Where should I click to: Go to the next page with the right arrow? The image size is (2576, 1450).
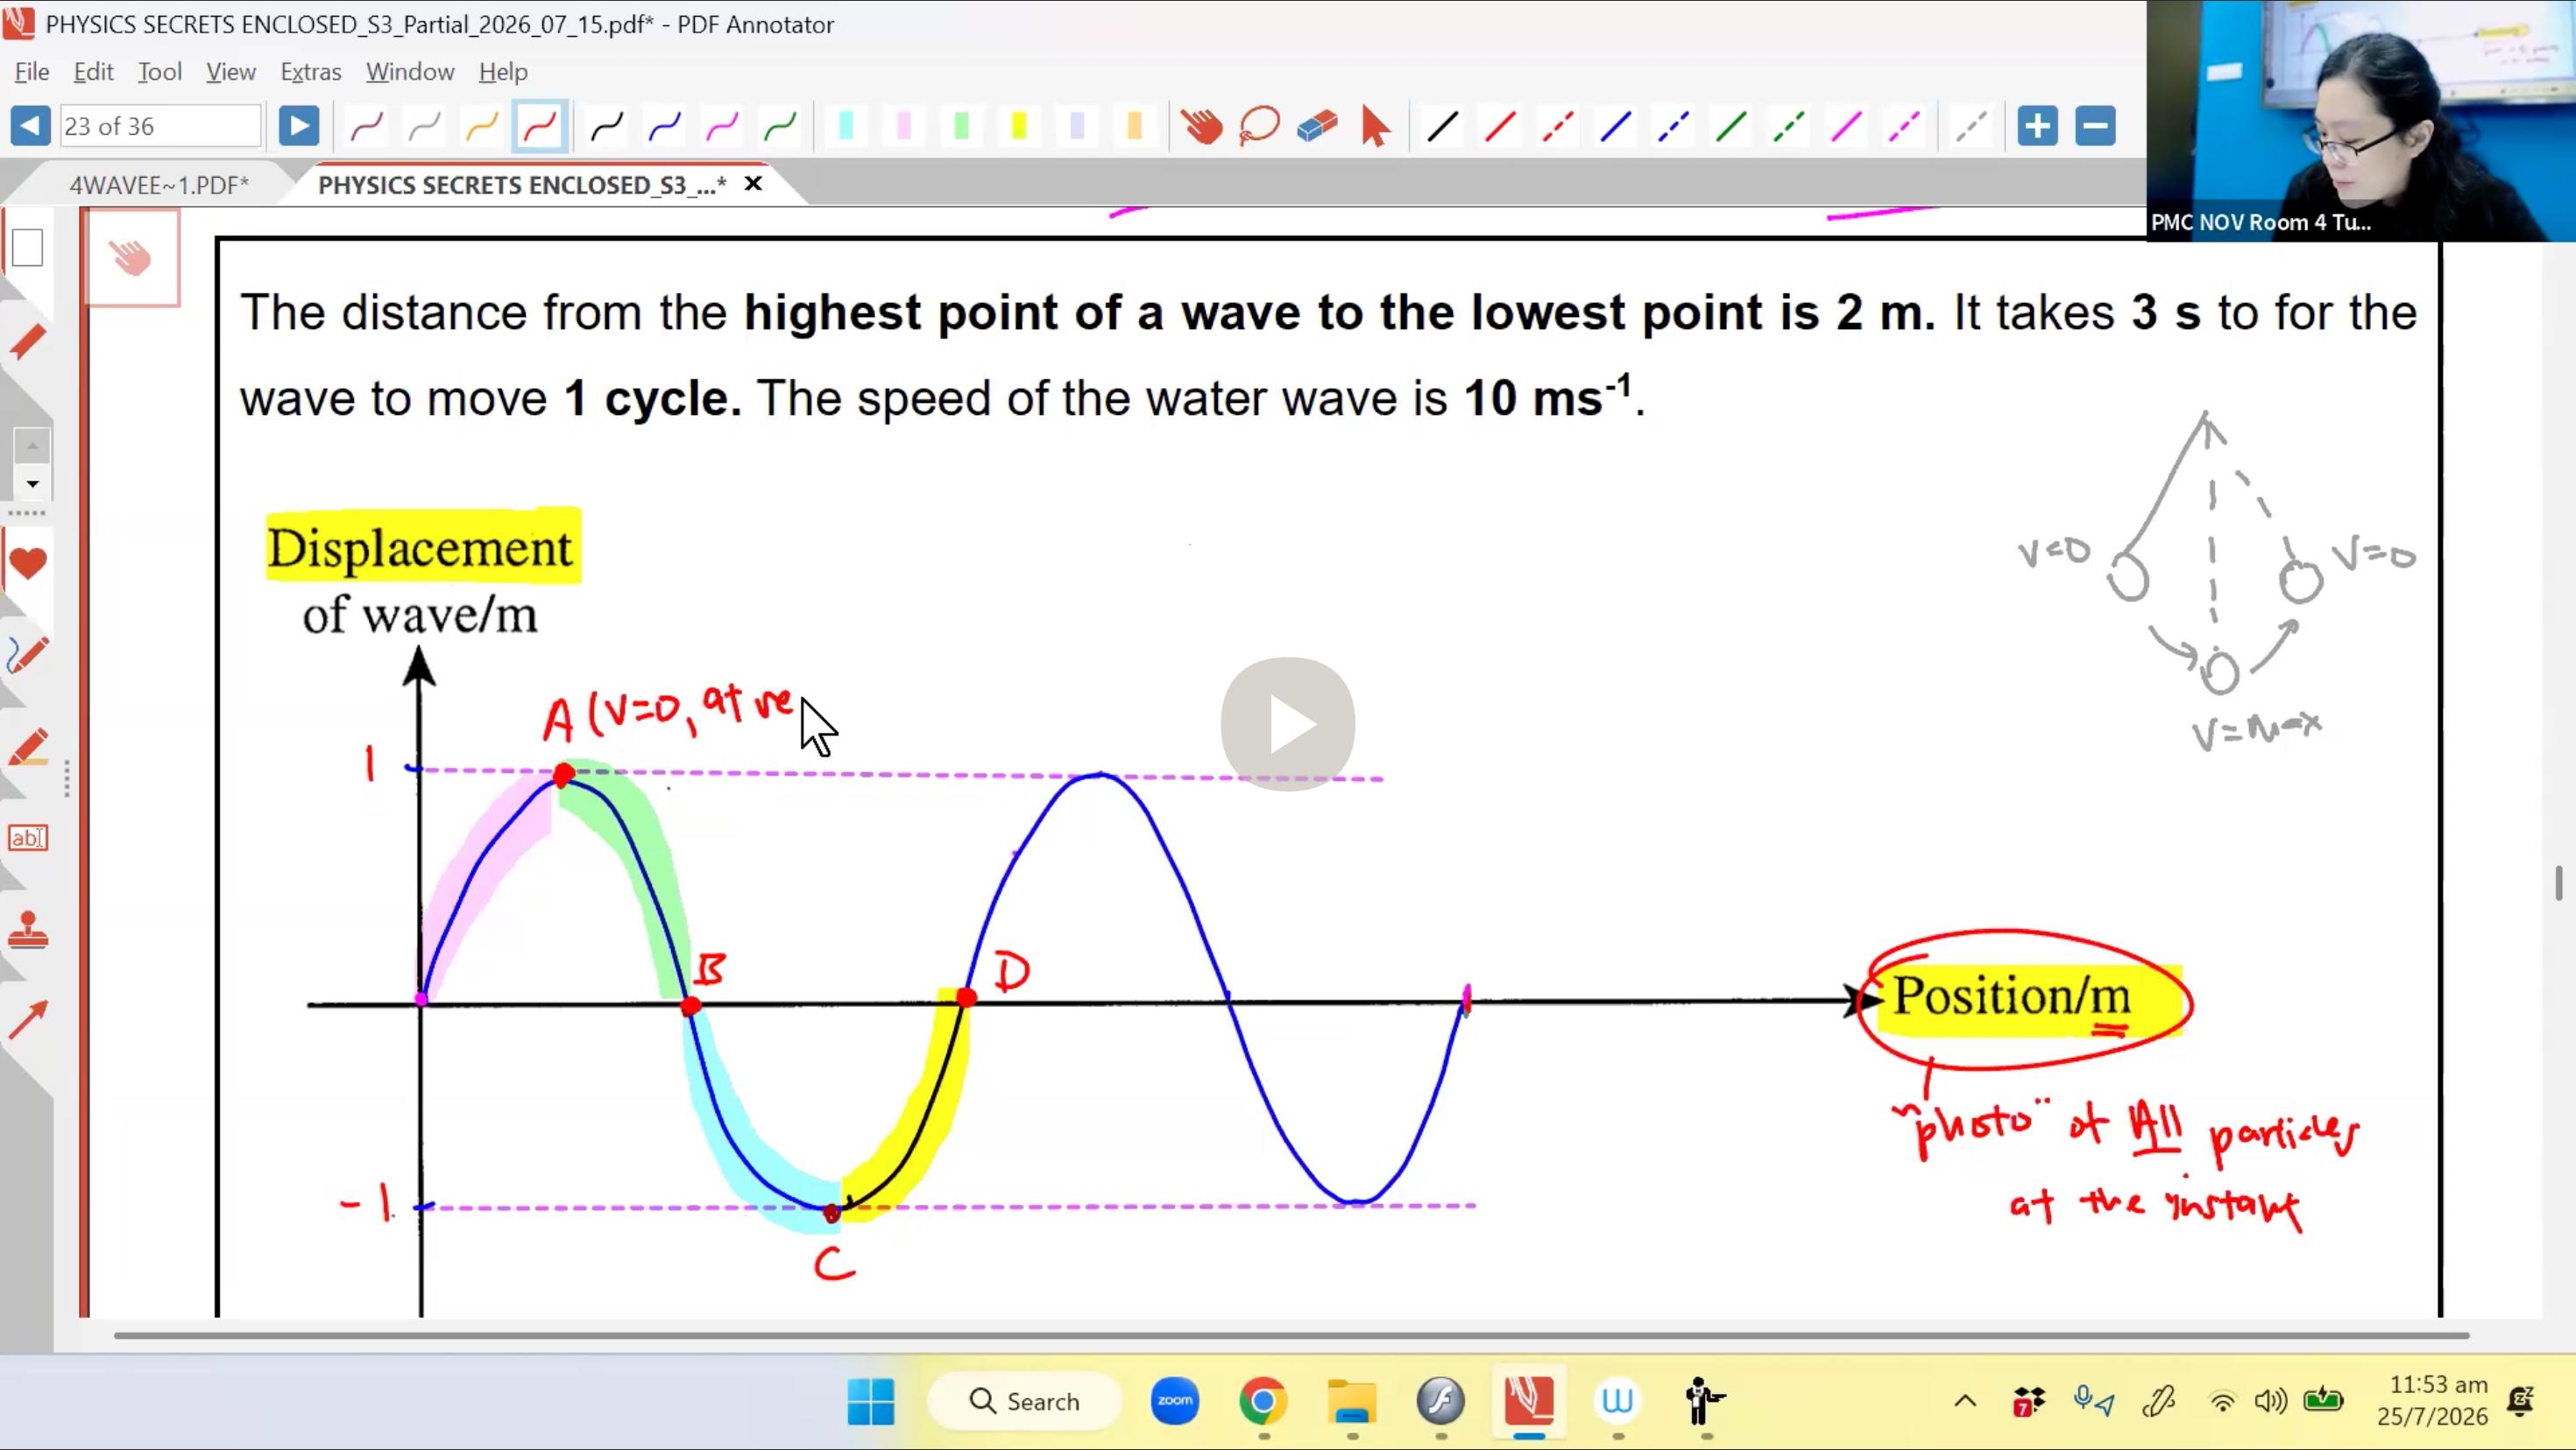(298, 126)
